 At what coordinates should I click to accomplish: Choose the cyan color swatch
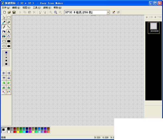tap(24, 132)
